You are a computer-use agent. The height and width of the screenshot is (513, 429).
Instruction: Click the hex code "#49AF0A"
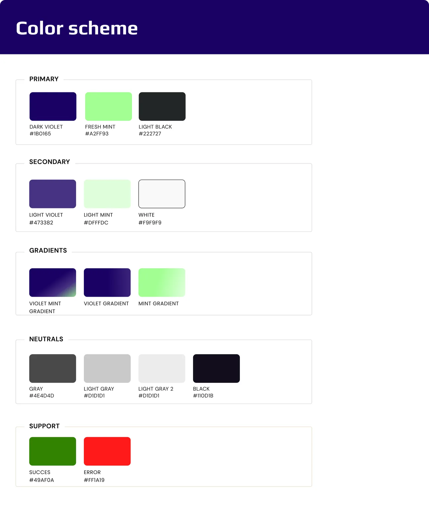pos(42,480)
